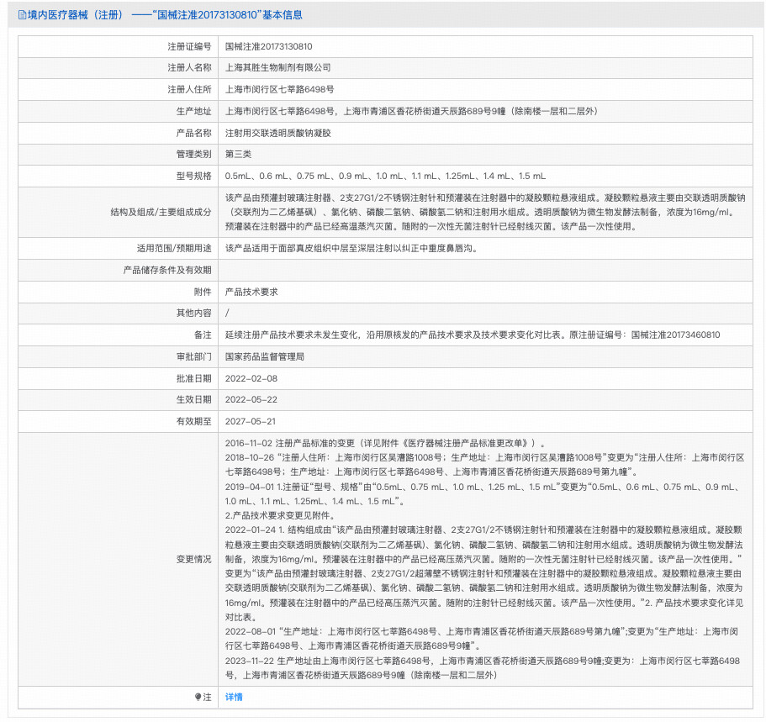Image resolution: width=766 pixels, height=722 pixels.
Task: Click the 备注 remark text about 延续注册
Action: pyautogui.click(x=473, y=335)
